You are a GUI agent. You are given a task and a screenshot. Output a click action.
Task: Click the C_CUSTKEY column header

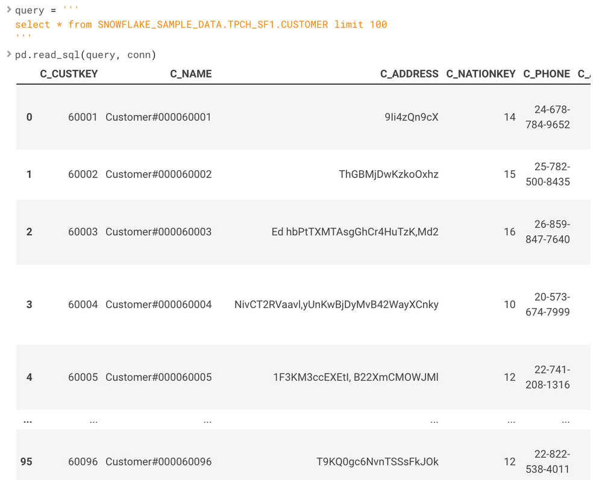click(69, 74)
